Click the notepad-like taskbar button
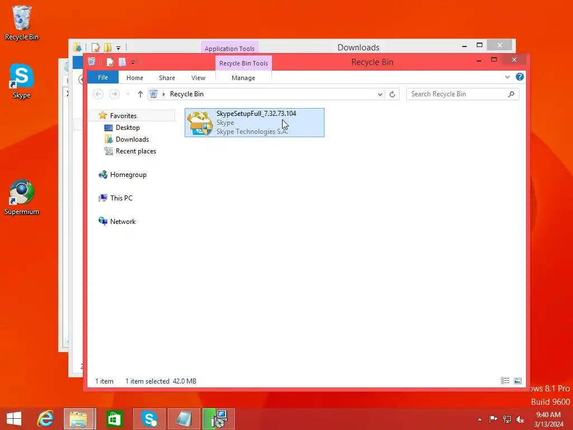This screenshot has height=430, width=573. pyautogui.click(x=184, y=419)
